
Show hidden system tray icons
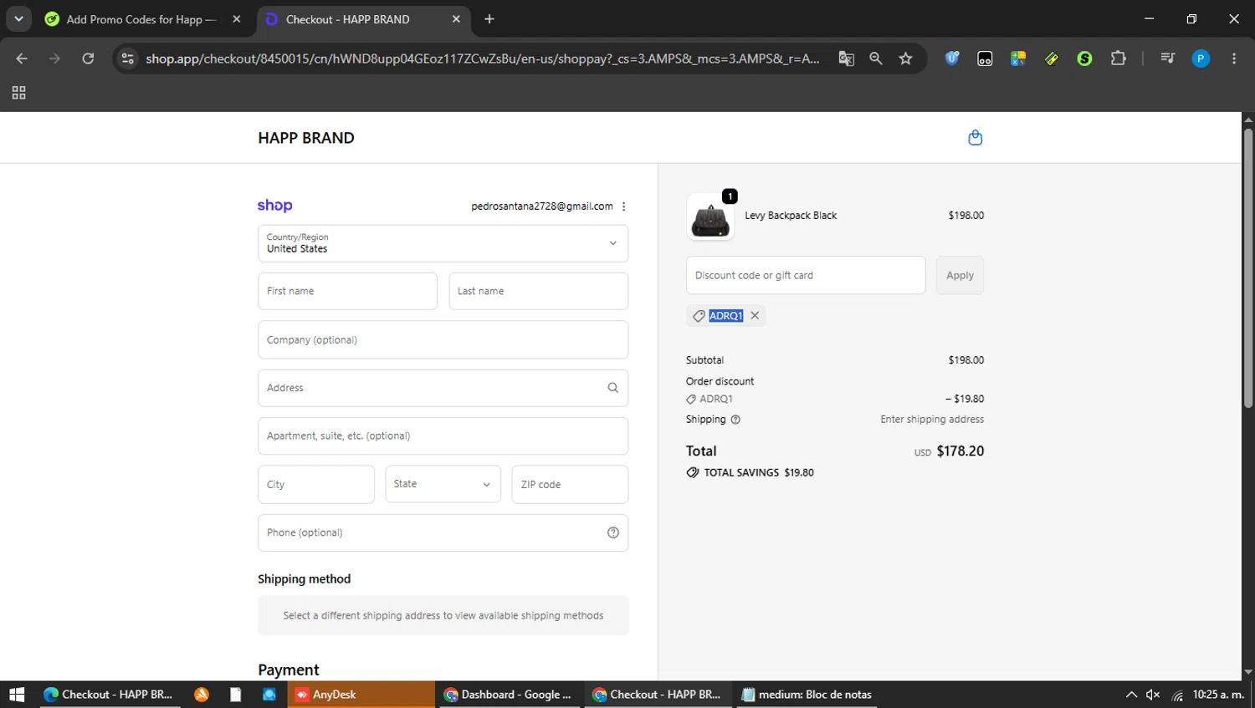coord(1131,695)
